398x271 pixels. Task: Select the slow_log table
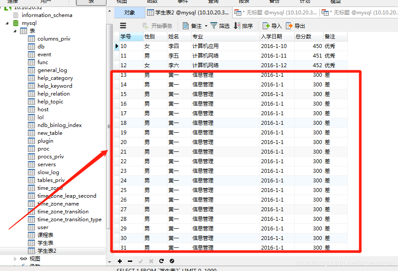pyautogui.click(x=48, y=172)
